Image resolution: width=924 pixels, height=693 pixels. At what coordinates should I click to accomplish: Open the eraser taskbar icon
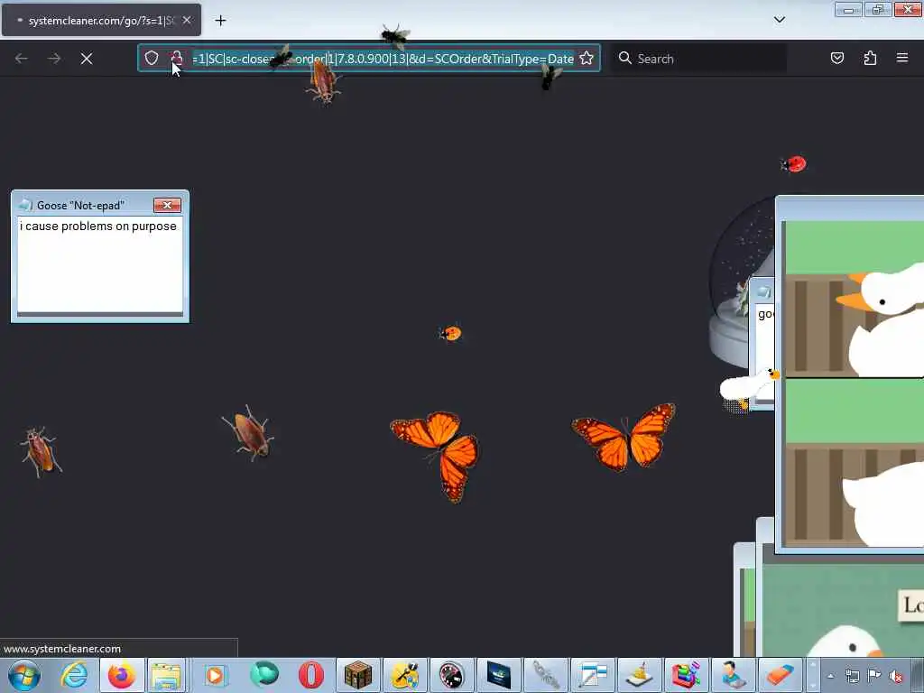(x=781, y=675)
